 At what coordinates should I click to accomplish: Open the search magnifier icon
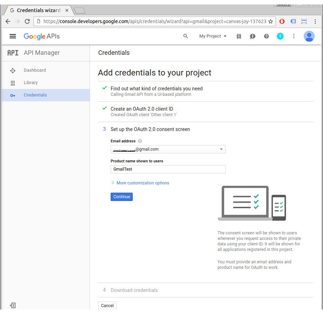pos(185,36)
